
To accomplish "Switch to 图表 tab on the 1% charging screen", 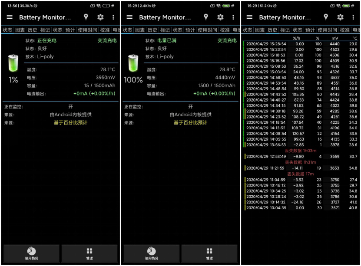I will (20, 30).
